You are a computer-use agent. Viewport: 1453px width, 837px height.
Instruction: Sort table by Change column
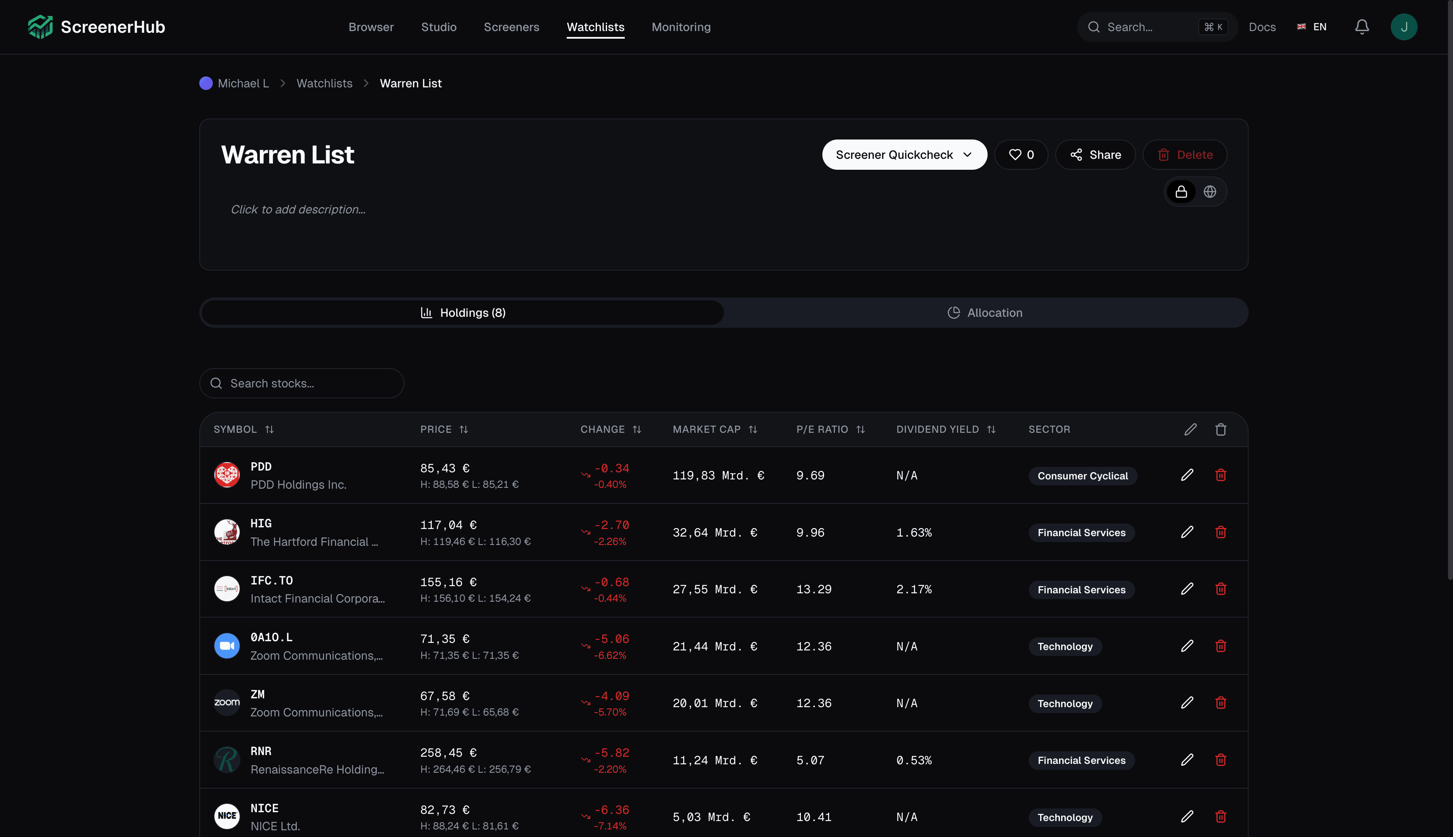[x=610, y=429]
